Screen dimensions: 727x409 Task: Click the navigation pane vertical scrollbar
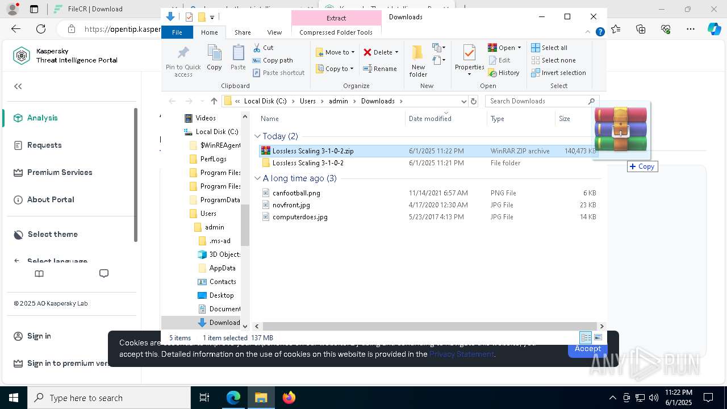(x=245, y=224)
